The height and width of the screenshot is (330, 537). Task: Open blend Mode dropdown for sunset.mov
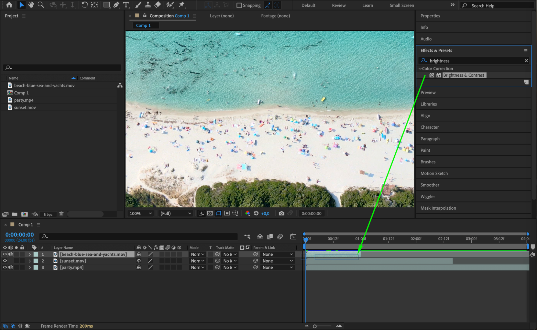[197, 261]
